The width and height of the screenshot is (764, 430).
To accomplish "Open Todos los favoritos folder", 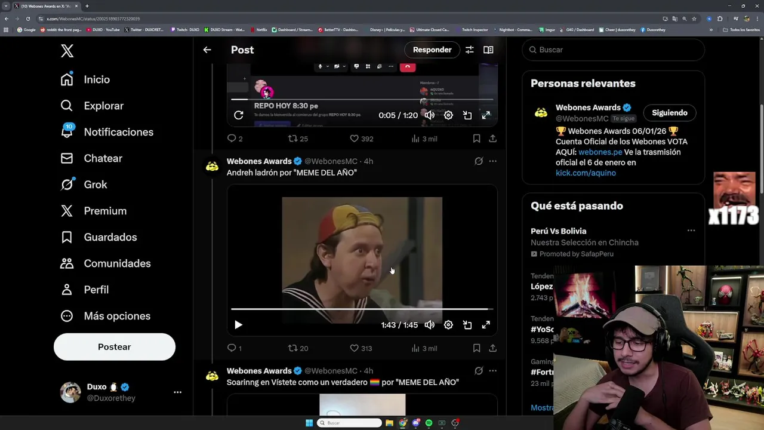I will [x=741, y=30].
